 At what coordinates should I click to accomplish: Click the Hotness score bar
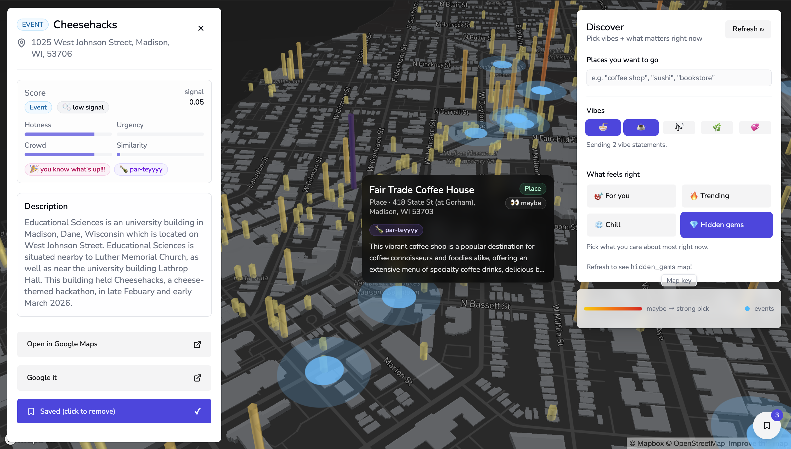(x=68, y=134)
